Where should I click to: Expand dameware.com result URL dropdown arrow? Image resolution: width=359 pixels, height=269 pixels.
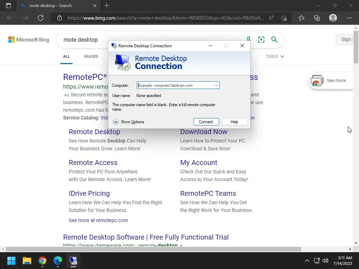click(181, 245)
